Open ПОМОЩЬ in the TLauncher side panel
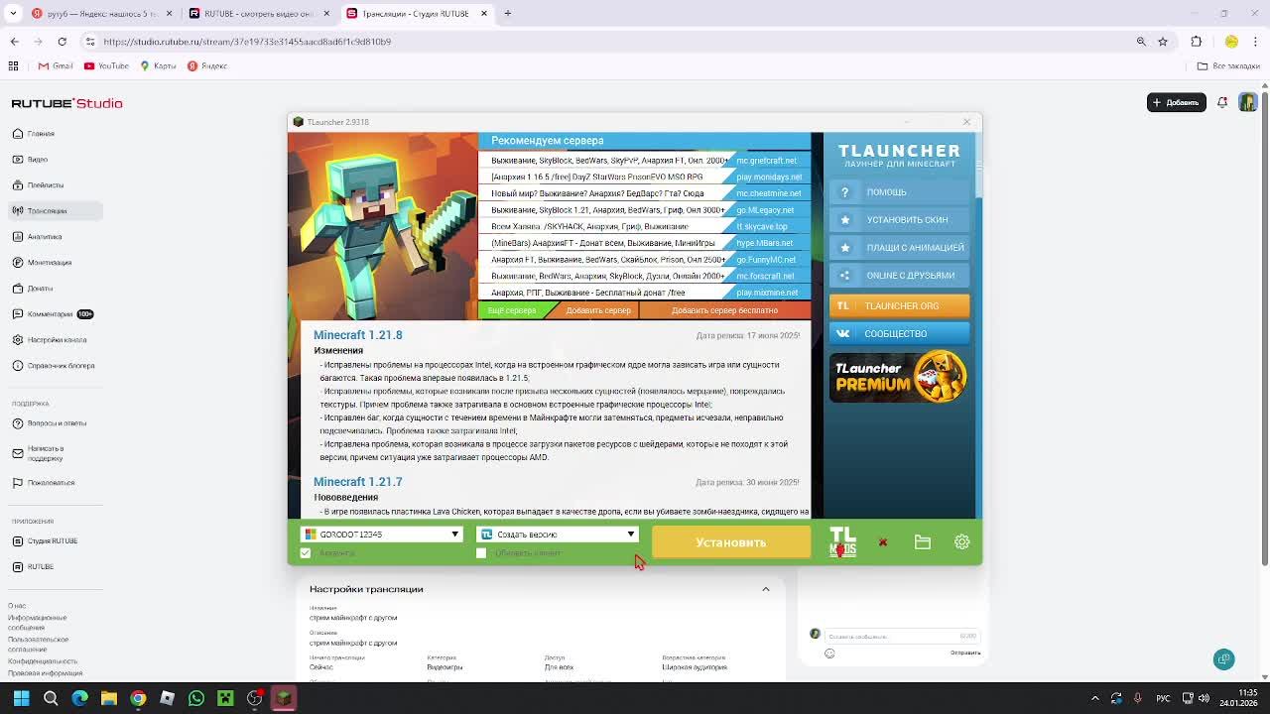The height and width of the screenshot is (714, 1270). pyautogui.click(x=900, y=192)
